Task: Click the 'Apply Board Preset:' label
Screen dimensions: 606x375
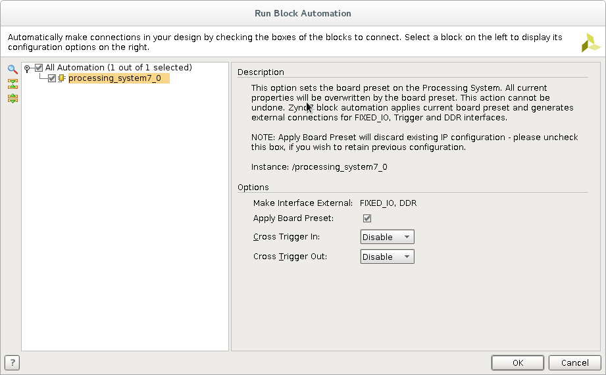Action: click(x=293, y=218)
